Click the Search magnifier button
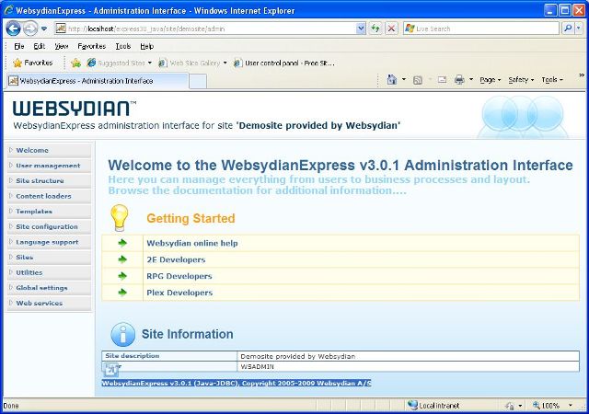 click(568, 29)
